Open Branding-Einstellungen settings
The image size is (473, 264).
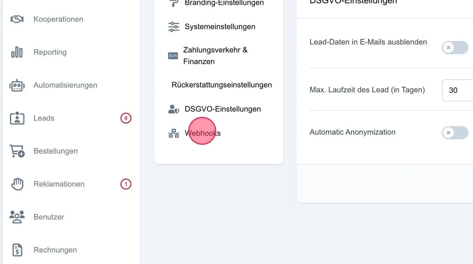coord(224,3)
